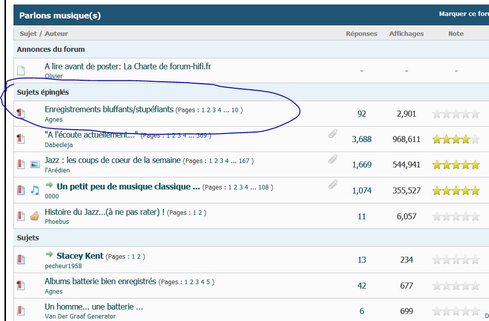
Task: Click the paperclip attachment icon in A l'écoute row
Action: 333,134
